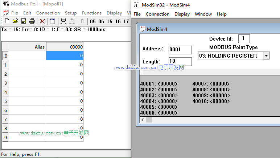The width and height of the screenshot is (280, 158).
Task: Select function 05 toolbar button
Action: click(x=93, y=21)
